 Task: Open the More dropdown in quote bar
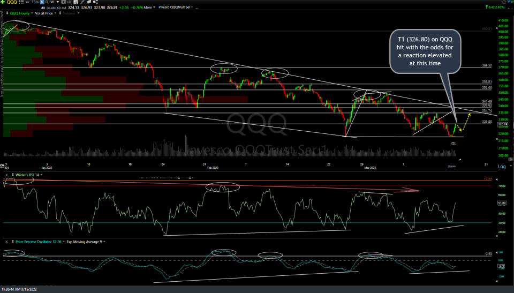(149, 7)
